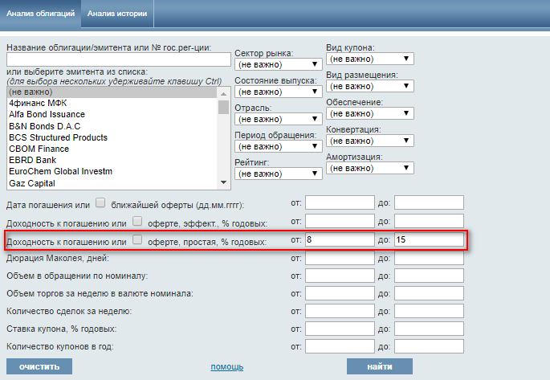The width and height of the screenshot is (550, 380).
Task: Click the Ставка купона 'от' input field
Action: [x=340, y=329]
